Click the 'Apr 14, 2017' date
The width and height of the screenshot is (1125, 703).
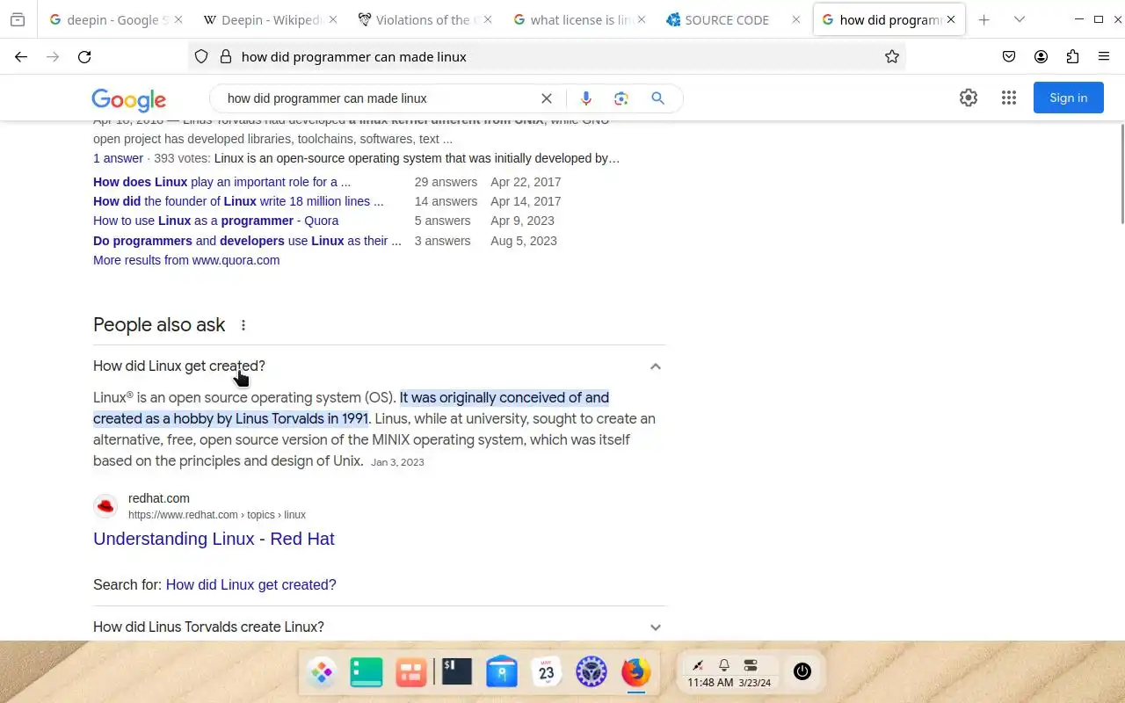coord(526,201)
